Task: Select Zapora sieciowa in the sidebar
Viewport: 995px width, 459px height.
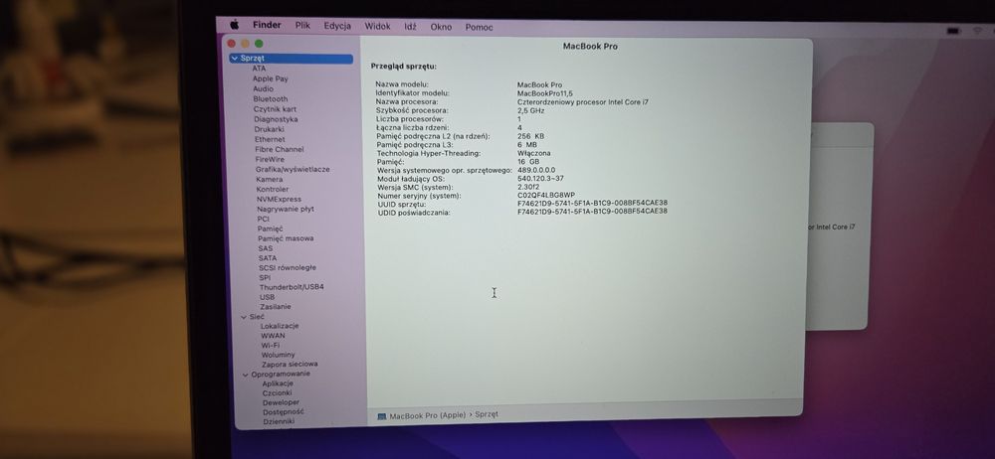Action: pos(290,365)
